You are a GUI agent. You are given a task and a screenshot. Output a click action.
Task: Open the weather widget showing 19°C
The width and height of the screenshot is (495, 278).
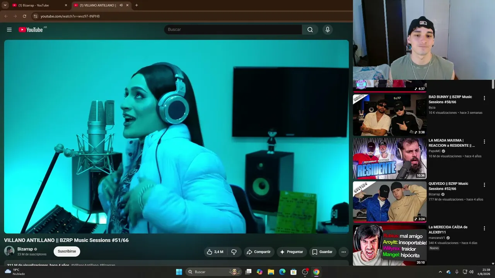15,272
